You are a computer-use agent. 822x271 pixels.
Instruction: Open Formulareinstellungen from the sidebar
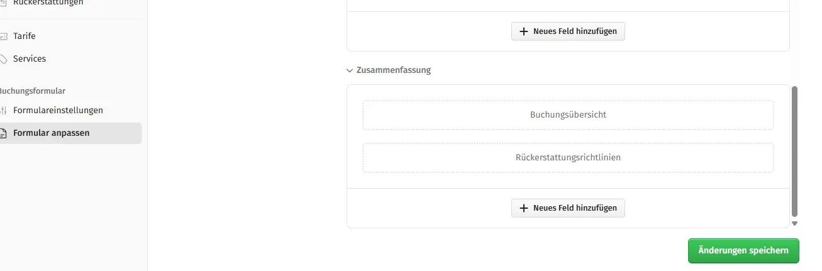click(x=58, y=111)
